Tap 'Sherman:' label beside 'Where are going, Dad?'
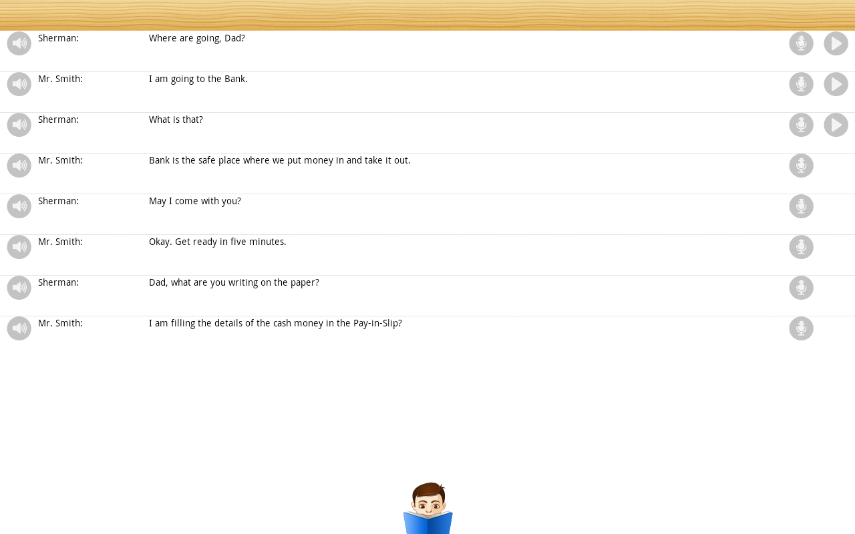Viewport: 855px width, 534px height. coord(58,39)
